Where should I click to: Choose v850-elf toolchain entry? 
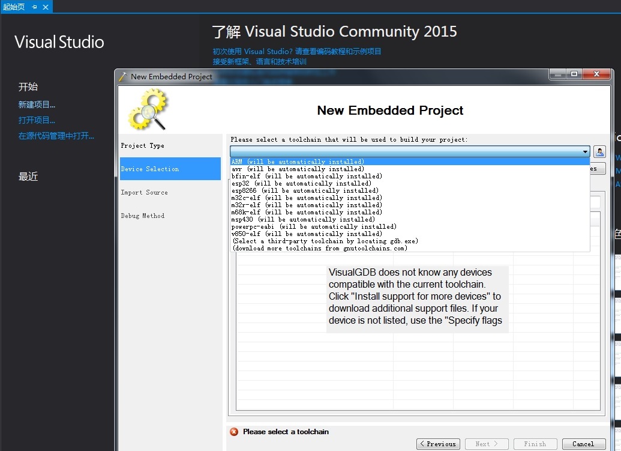[410, 234]
